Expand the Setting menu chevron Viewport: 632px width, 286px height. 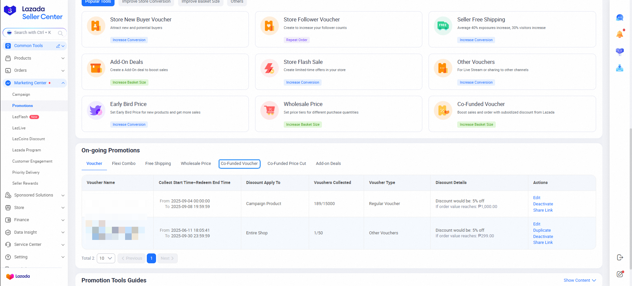click(x=63, y=257)
